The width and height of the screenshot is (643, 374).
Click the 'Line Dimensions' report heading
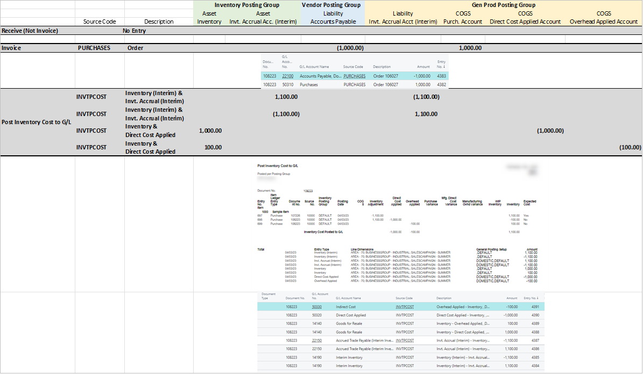(362, 249)
